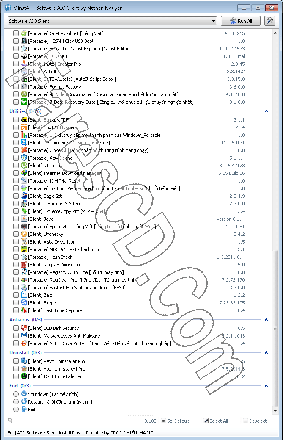The image size is (283, 440).
Task: Click the 7-Data Recovery Suite icon
Action: point(24,102)
